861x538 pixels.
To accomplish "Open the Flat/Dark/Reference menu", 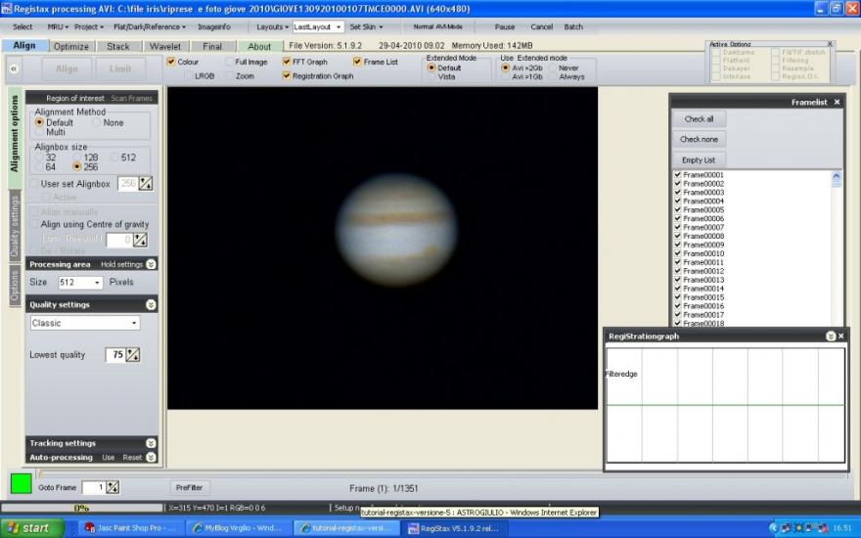I will click(x=150, y=27).
